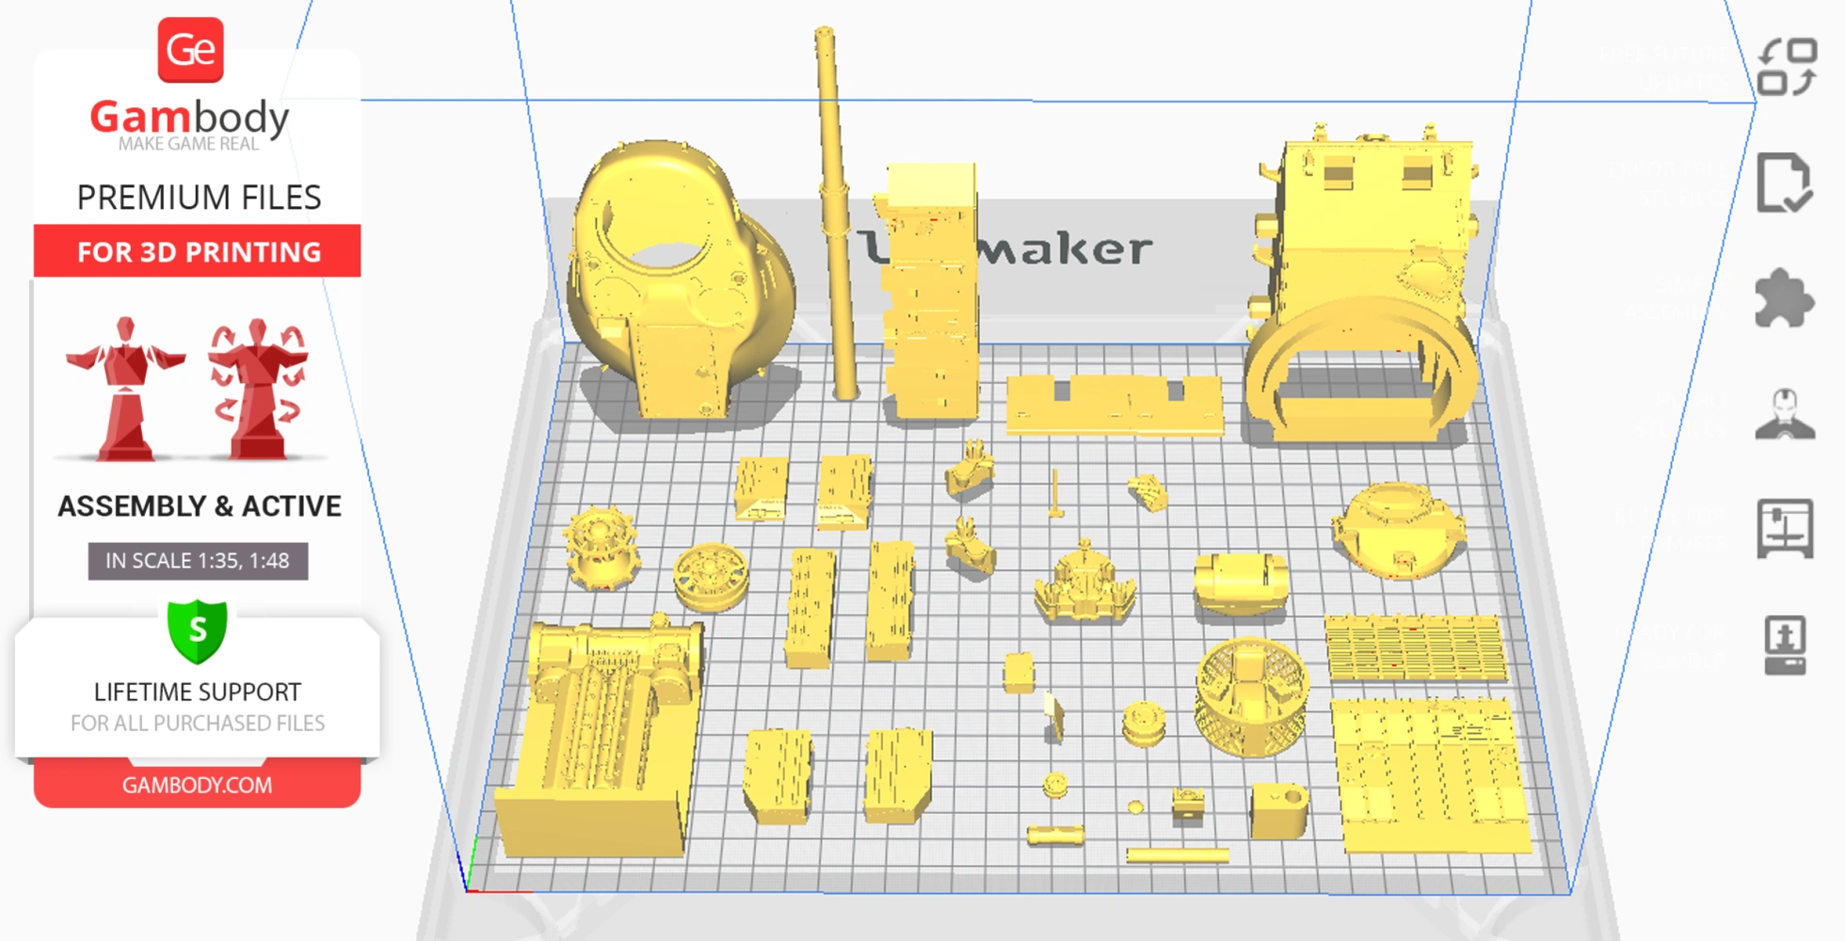
Task: Click the Gambody brand name text
Action: point(189,118)
